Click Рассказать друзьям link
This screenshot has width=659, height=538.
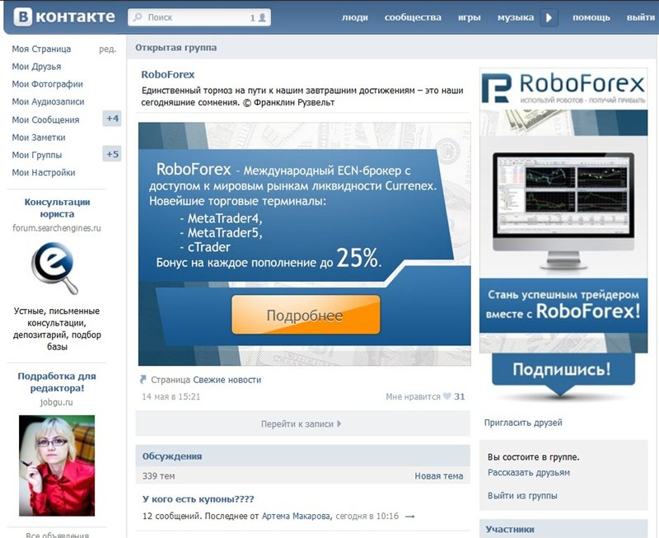[529, 473]
